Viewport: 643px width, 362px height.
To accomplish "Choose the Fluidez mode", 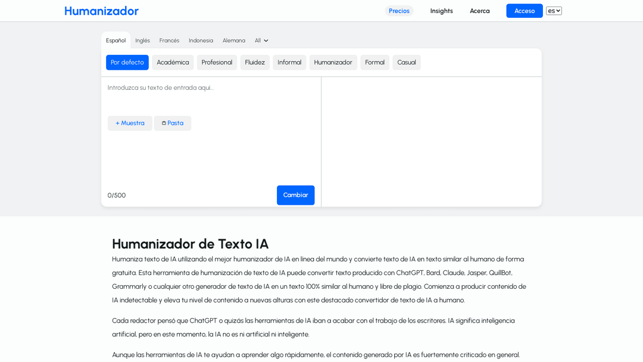I will coord(255,63).
